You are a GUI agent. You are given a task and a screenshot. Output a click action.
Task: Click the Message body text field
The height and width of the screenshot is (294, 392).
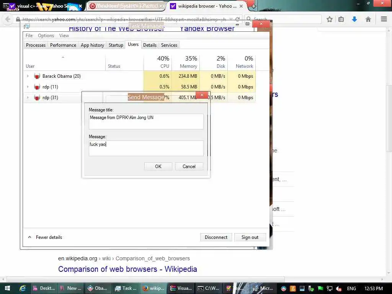(146, 148)
